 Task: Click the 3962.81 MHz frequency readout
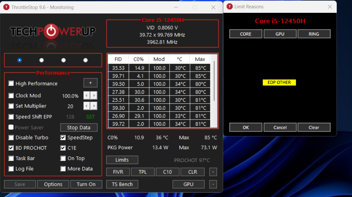pyautogui.click(x=162, y=42)
